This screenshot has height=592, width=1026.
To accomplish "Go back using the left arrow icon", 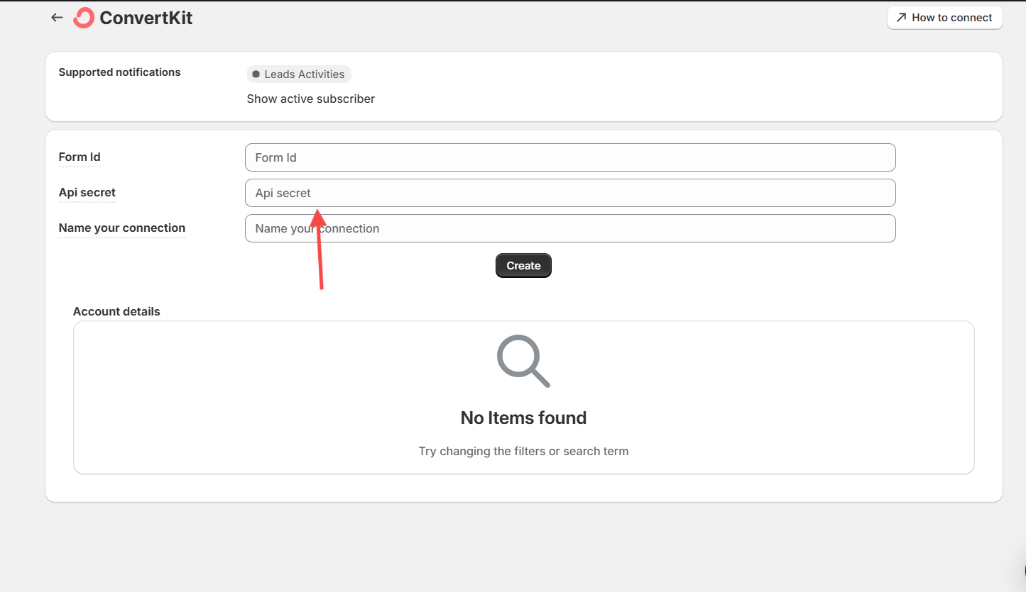I will tap(57, 18).
